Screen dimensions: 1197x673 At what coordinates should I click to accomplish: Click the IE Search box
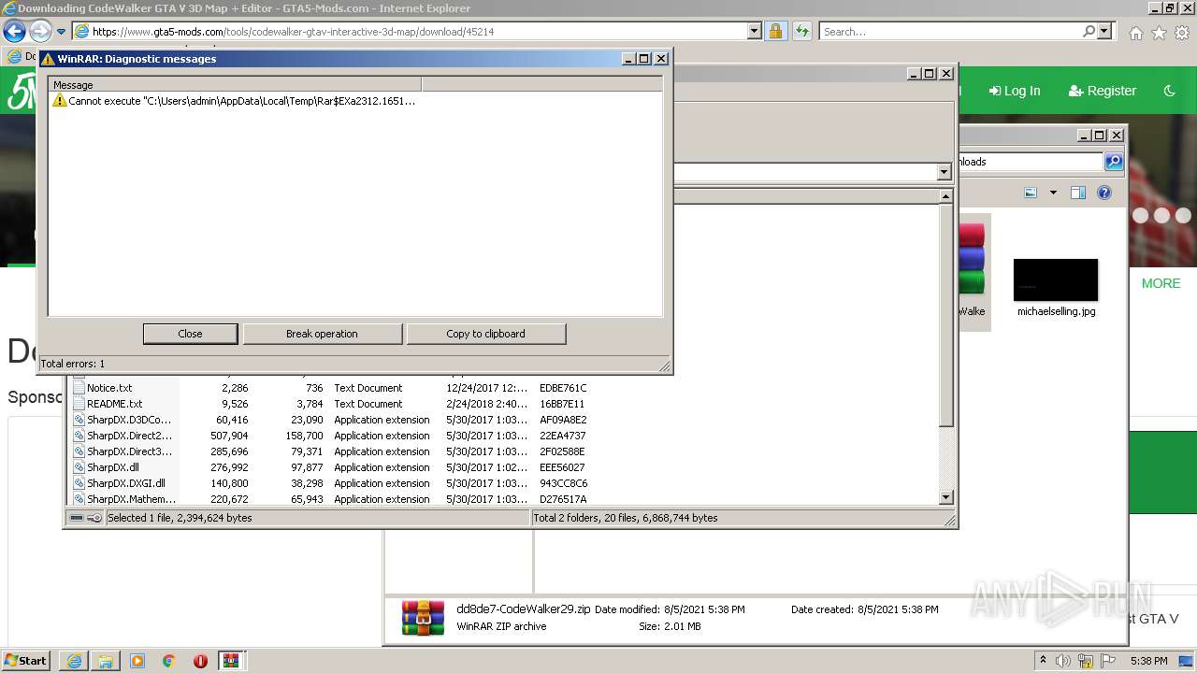950,31
